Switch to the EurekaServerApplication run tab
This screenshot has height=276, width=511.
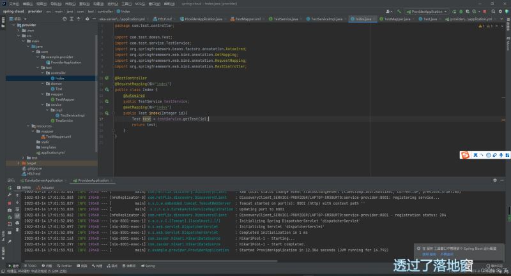(43, 180)
